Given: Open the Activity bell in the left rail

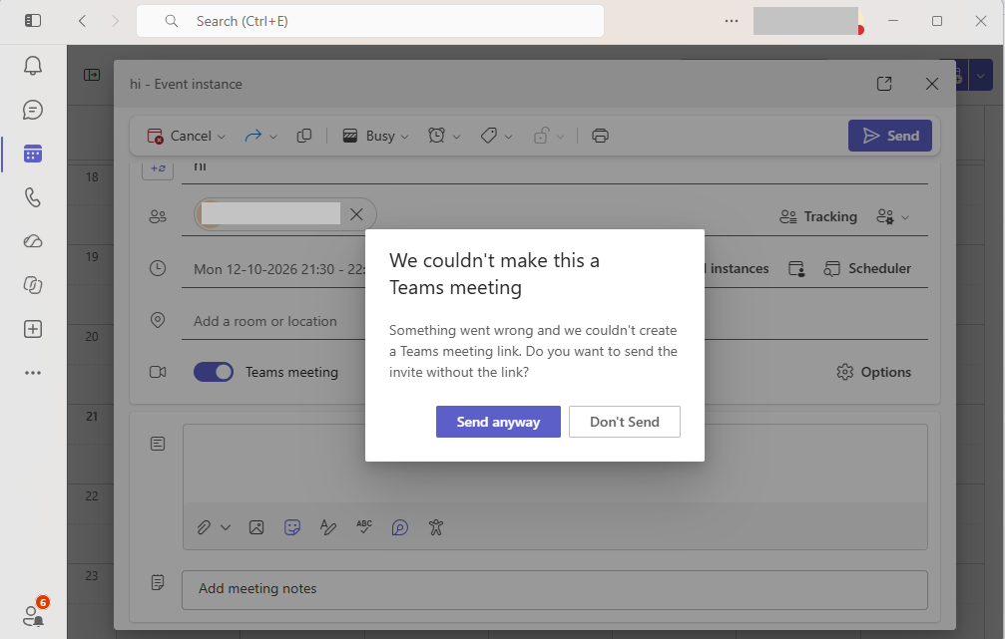Looking at the screenshot, I should pyautogui.click(x=33, y=66).
